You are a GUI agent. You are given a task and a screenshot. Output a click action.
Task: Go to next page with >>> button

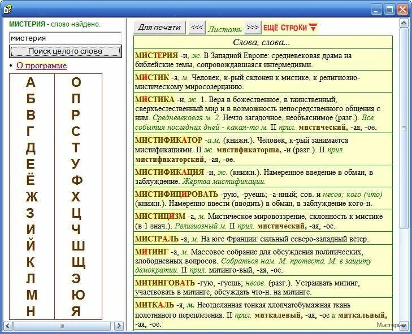(x=253, y=27)
